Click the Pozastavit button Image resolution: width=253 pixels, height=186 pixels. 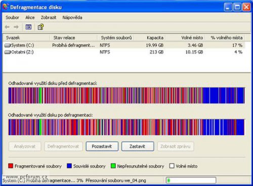tap(102, 146)
